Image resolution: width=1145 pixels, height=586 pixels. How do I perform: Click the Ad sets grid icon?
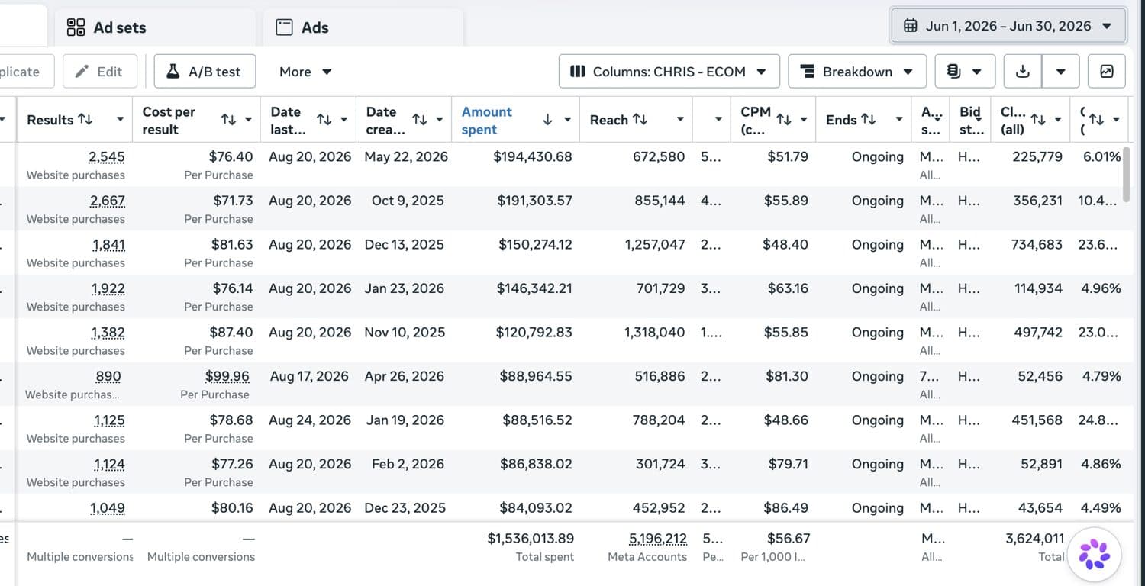(x=76, y=27)
